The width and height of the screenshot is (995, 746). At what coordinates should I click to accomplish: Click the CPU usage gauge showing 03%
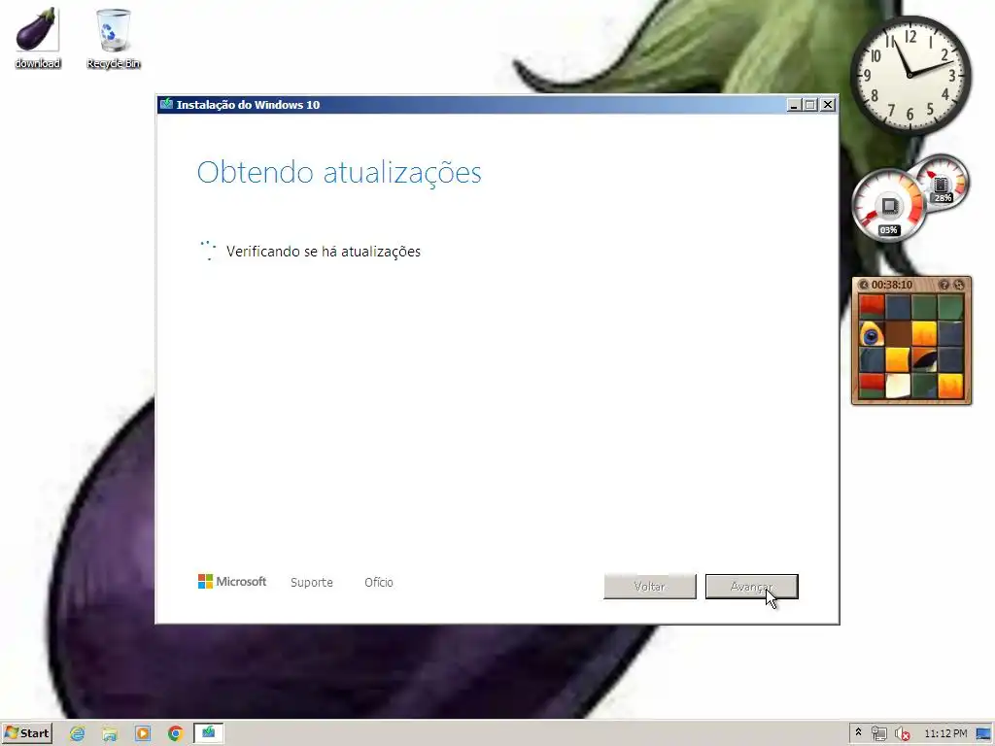pos(888,206)
